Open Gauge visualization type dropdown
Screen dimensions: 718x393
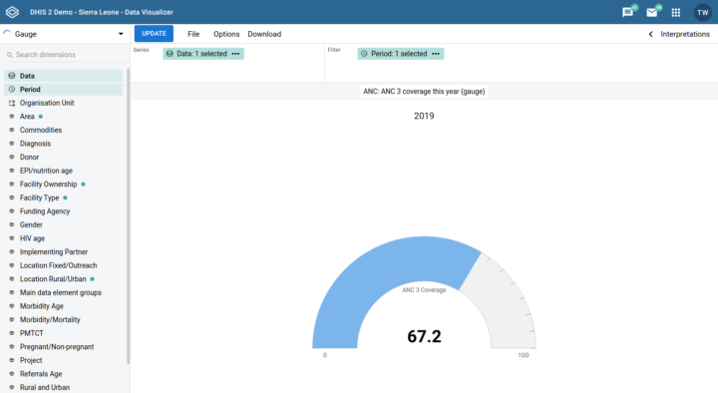point(64,34)
